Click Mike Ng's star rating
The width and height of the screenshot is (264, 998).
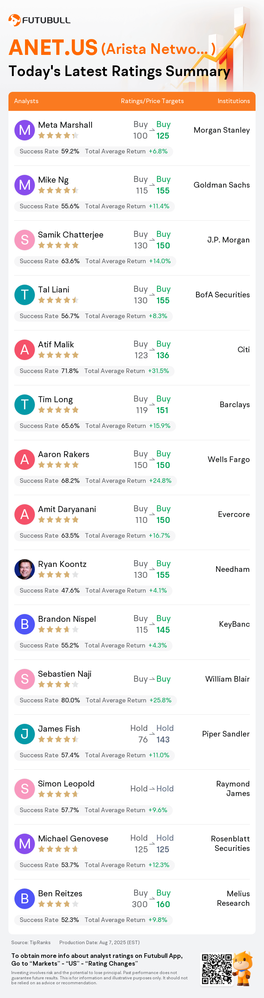[58, 190]
